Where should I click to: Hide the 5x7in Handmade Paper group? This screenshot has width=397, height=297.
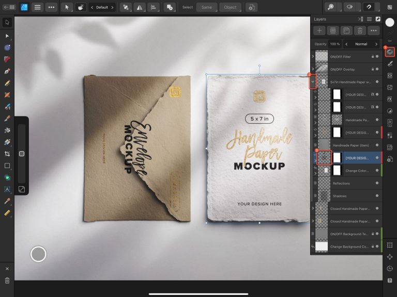tap(377, 81)
